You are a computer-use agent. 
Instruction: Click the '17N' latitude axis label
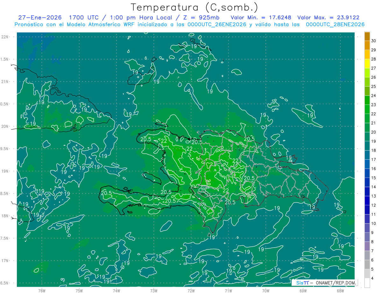tap(5, 261)
